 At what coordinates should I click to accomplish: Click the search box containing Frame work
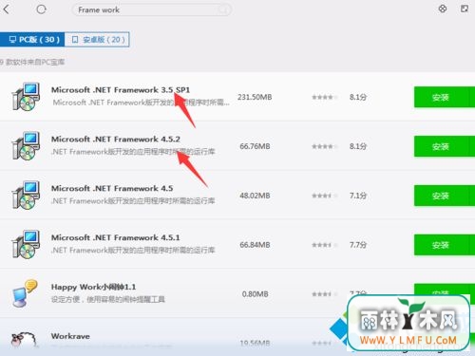[152, 9]
